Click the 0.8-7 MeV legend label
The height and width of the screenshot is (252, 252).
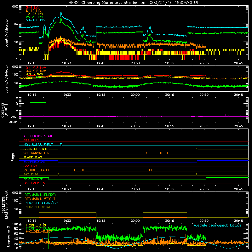[x=35, y=74]
